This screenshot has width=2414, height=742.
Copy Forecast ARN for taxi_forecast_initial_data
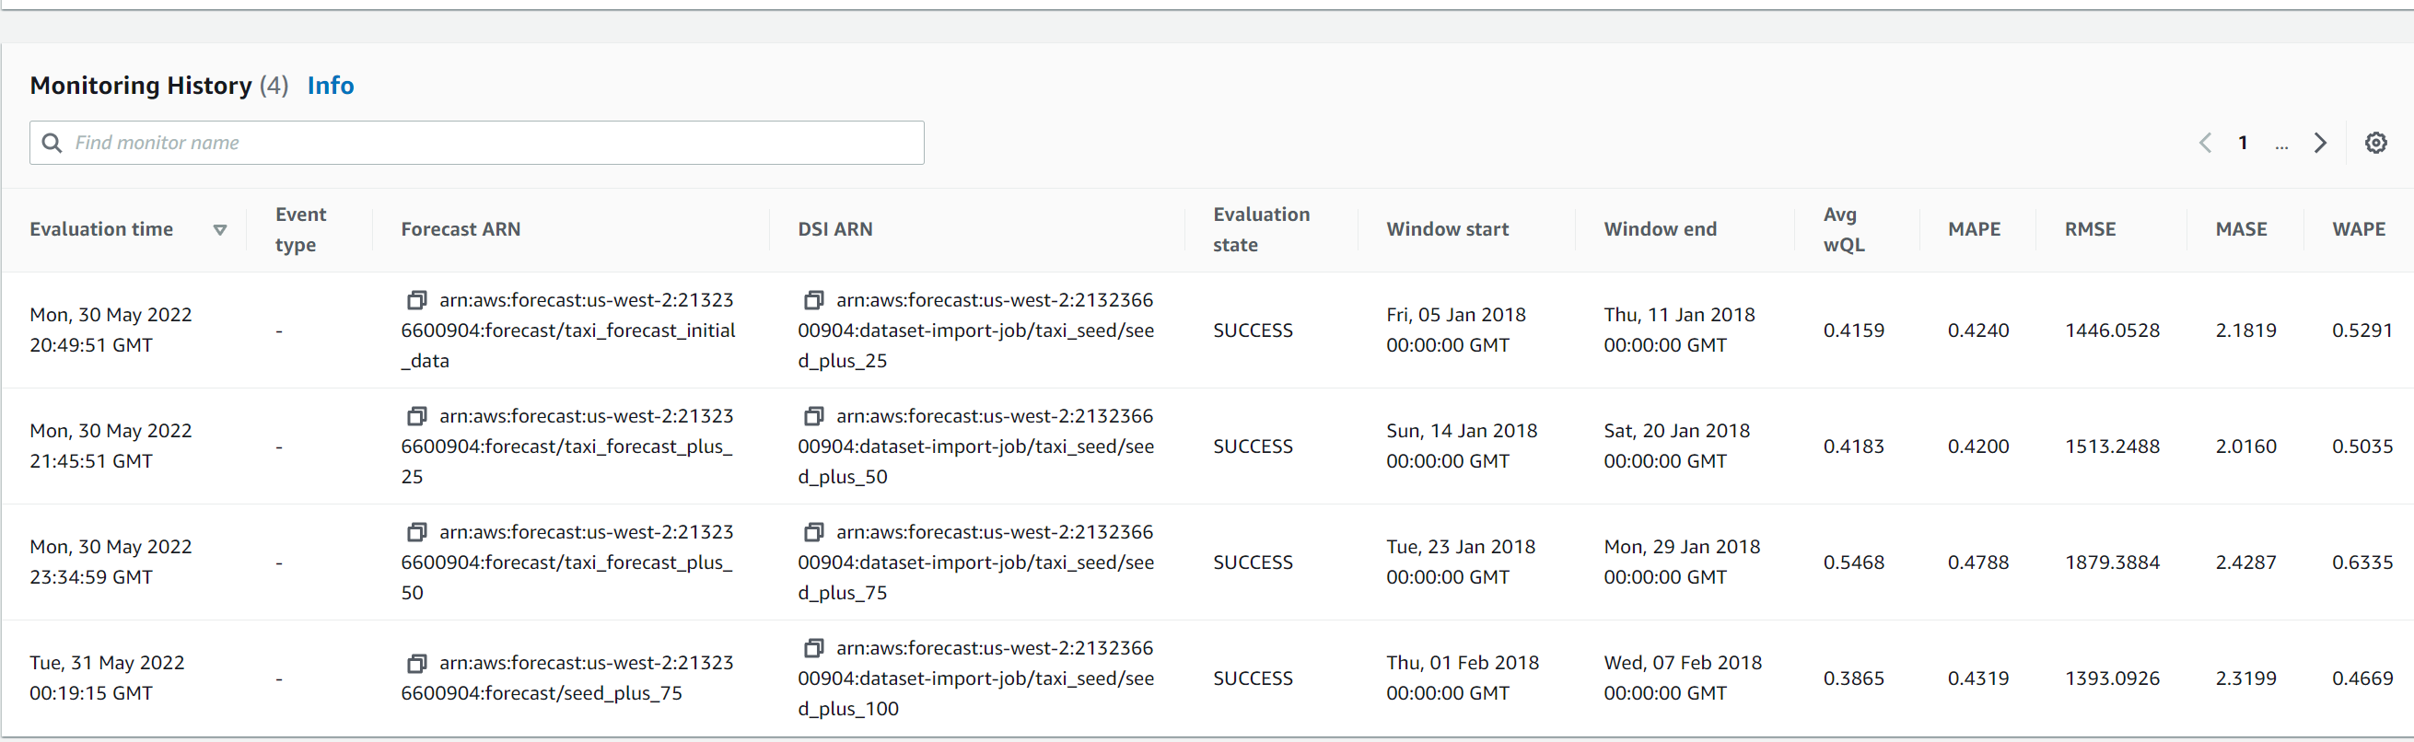click(x=417, y=300)
